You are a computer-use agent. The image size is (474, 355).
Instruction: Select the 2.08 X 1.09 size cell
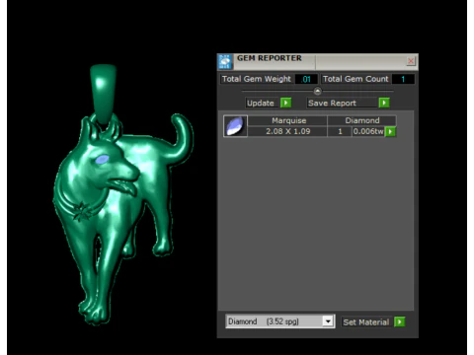tap(287, 131)
